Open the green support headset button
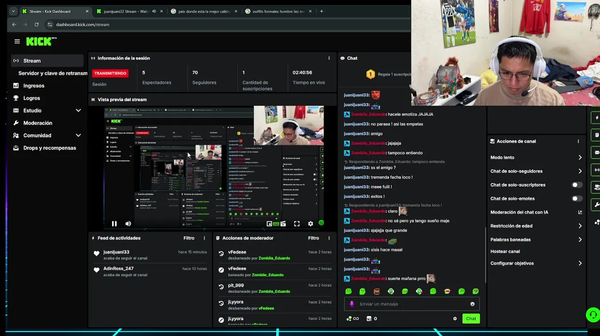 [593, 315]
